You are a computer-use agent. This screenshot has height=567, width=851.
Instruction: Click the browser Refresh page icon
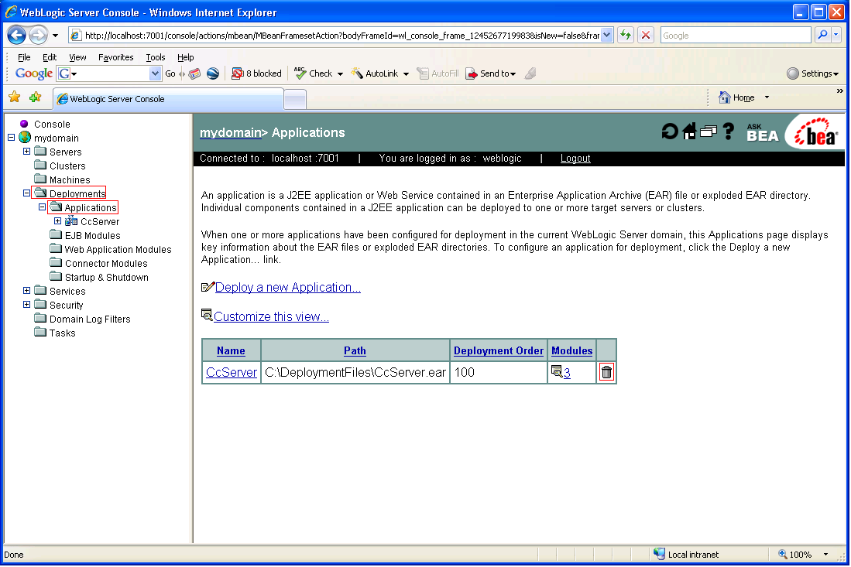[626, 36]
